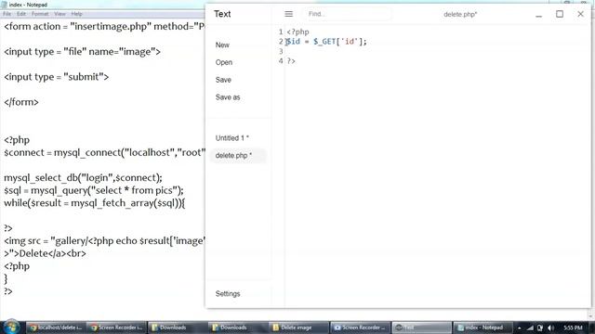Click the delete.php* title in header
Image resolution: width=595 pixels, height=334 pixels.
pyautogui.click(x=460, y=15)
